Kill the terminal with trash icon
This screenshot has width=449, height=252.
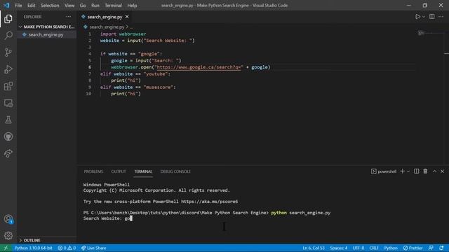coord(425,171)
